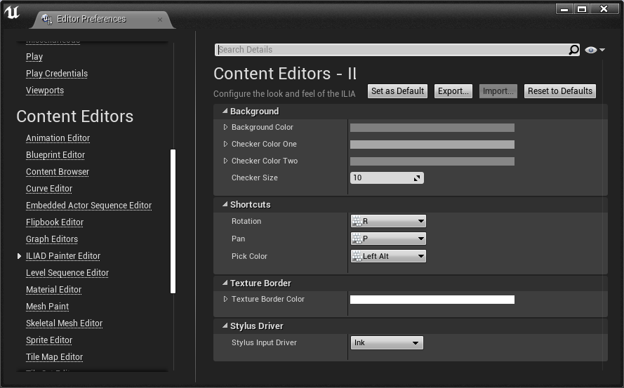Viewport: 624px width, 388px height.
Task: Open the Stylus Input Driver dropdown
Action: 387,342
